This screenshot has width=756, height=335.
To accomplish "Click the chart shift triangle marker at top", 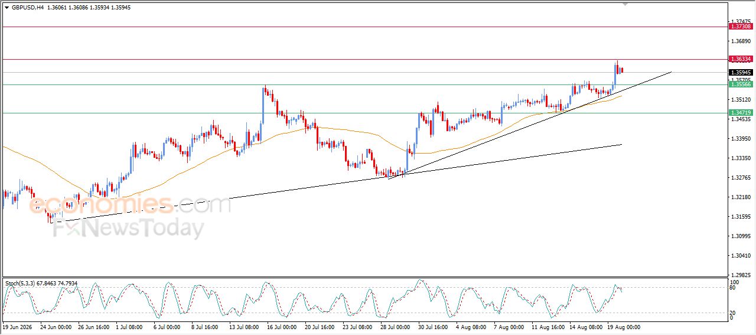I will pyautogui.click(x=626, y=4).
